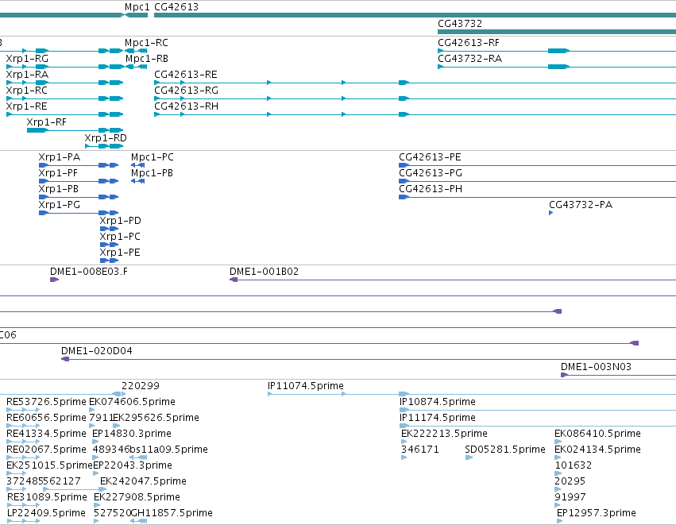Select feature label 346171
676x525 pixels.
pyautogui.click(x=420, y=450)
